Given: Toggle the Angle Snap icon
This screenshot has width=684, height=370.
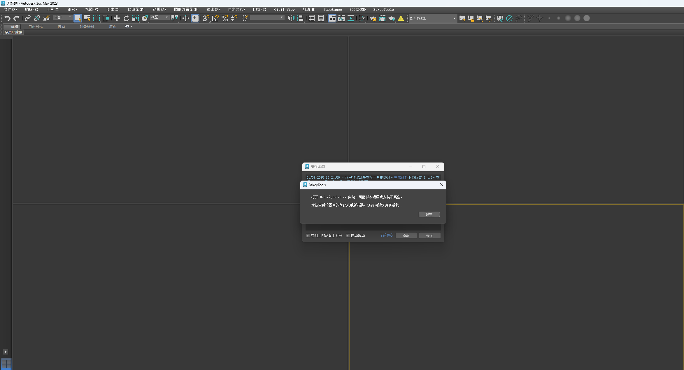Looking at the screenshot, I should (x=215, y=18).
